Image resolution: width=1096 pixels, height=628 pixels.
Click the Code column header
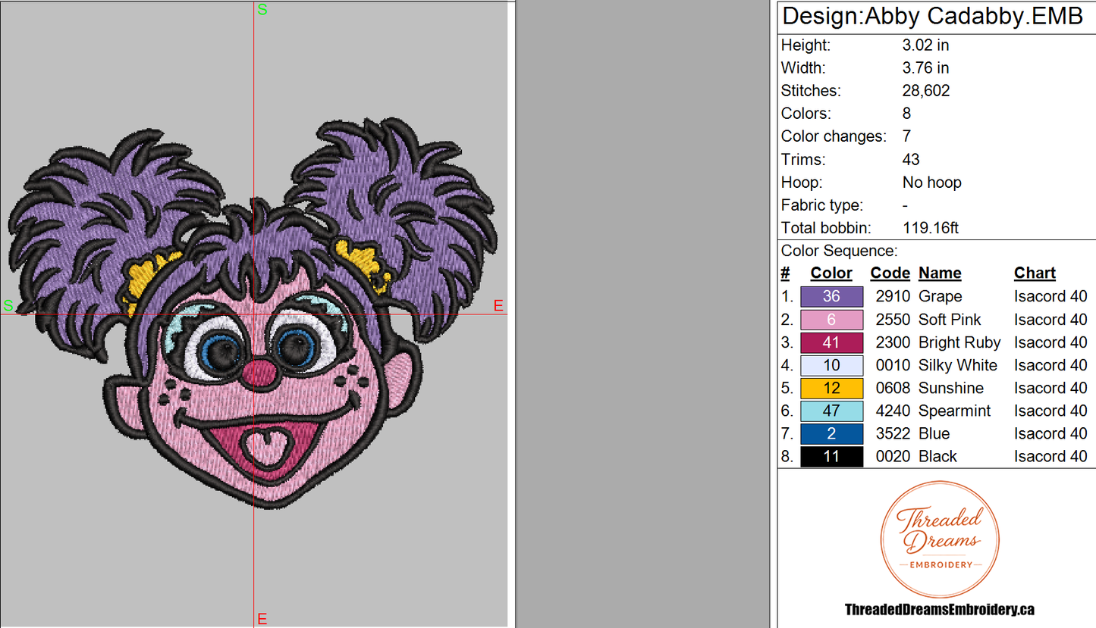pos(890,273)
